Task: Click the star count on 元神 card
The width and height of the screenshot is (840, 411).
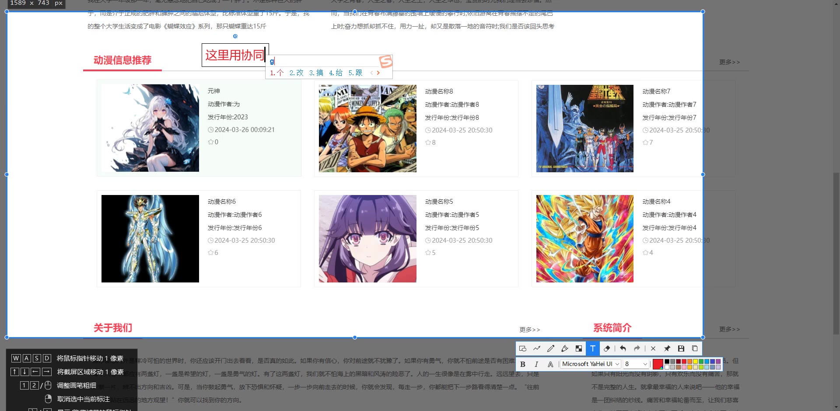Action: coord(216,142)
